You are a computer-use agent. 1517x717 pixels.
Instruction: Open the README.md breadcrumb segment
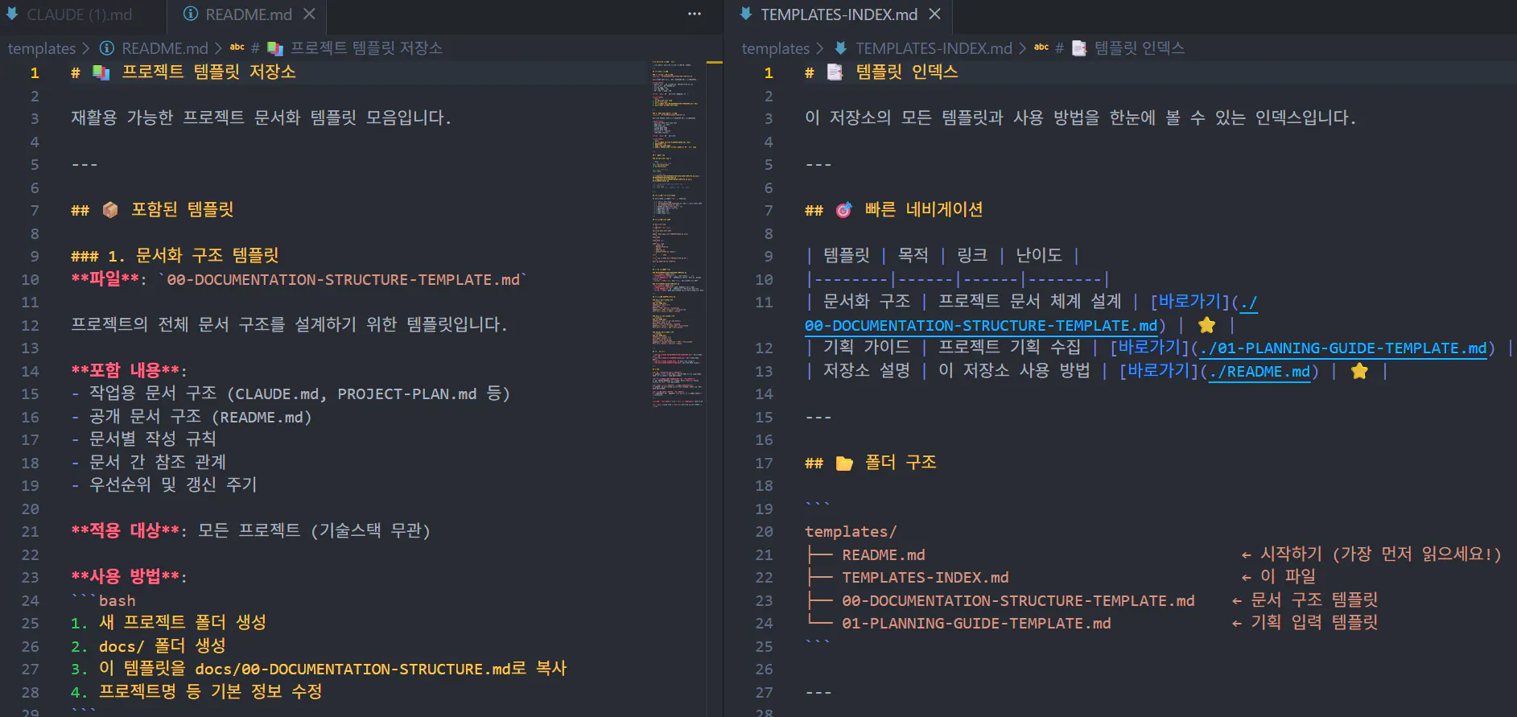click(164, 48)
